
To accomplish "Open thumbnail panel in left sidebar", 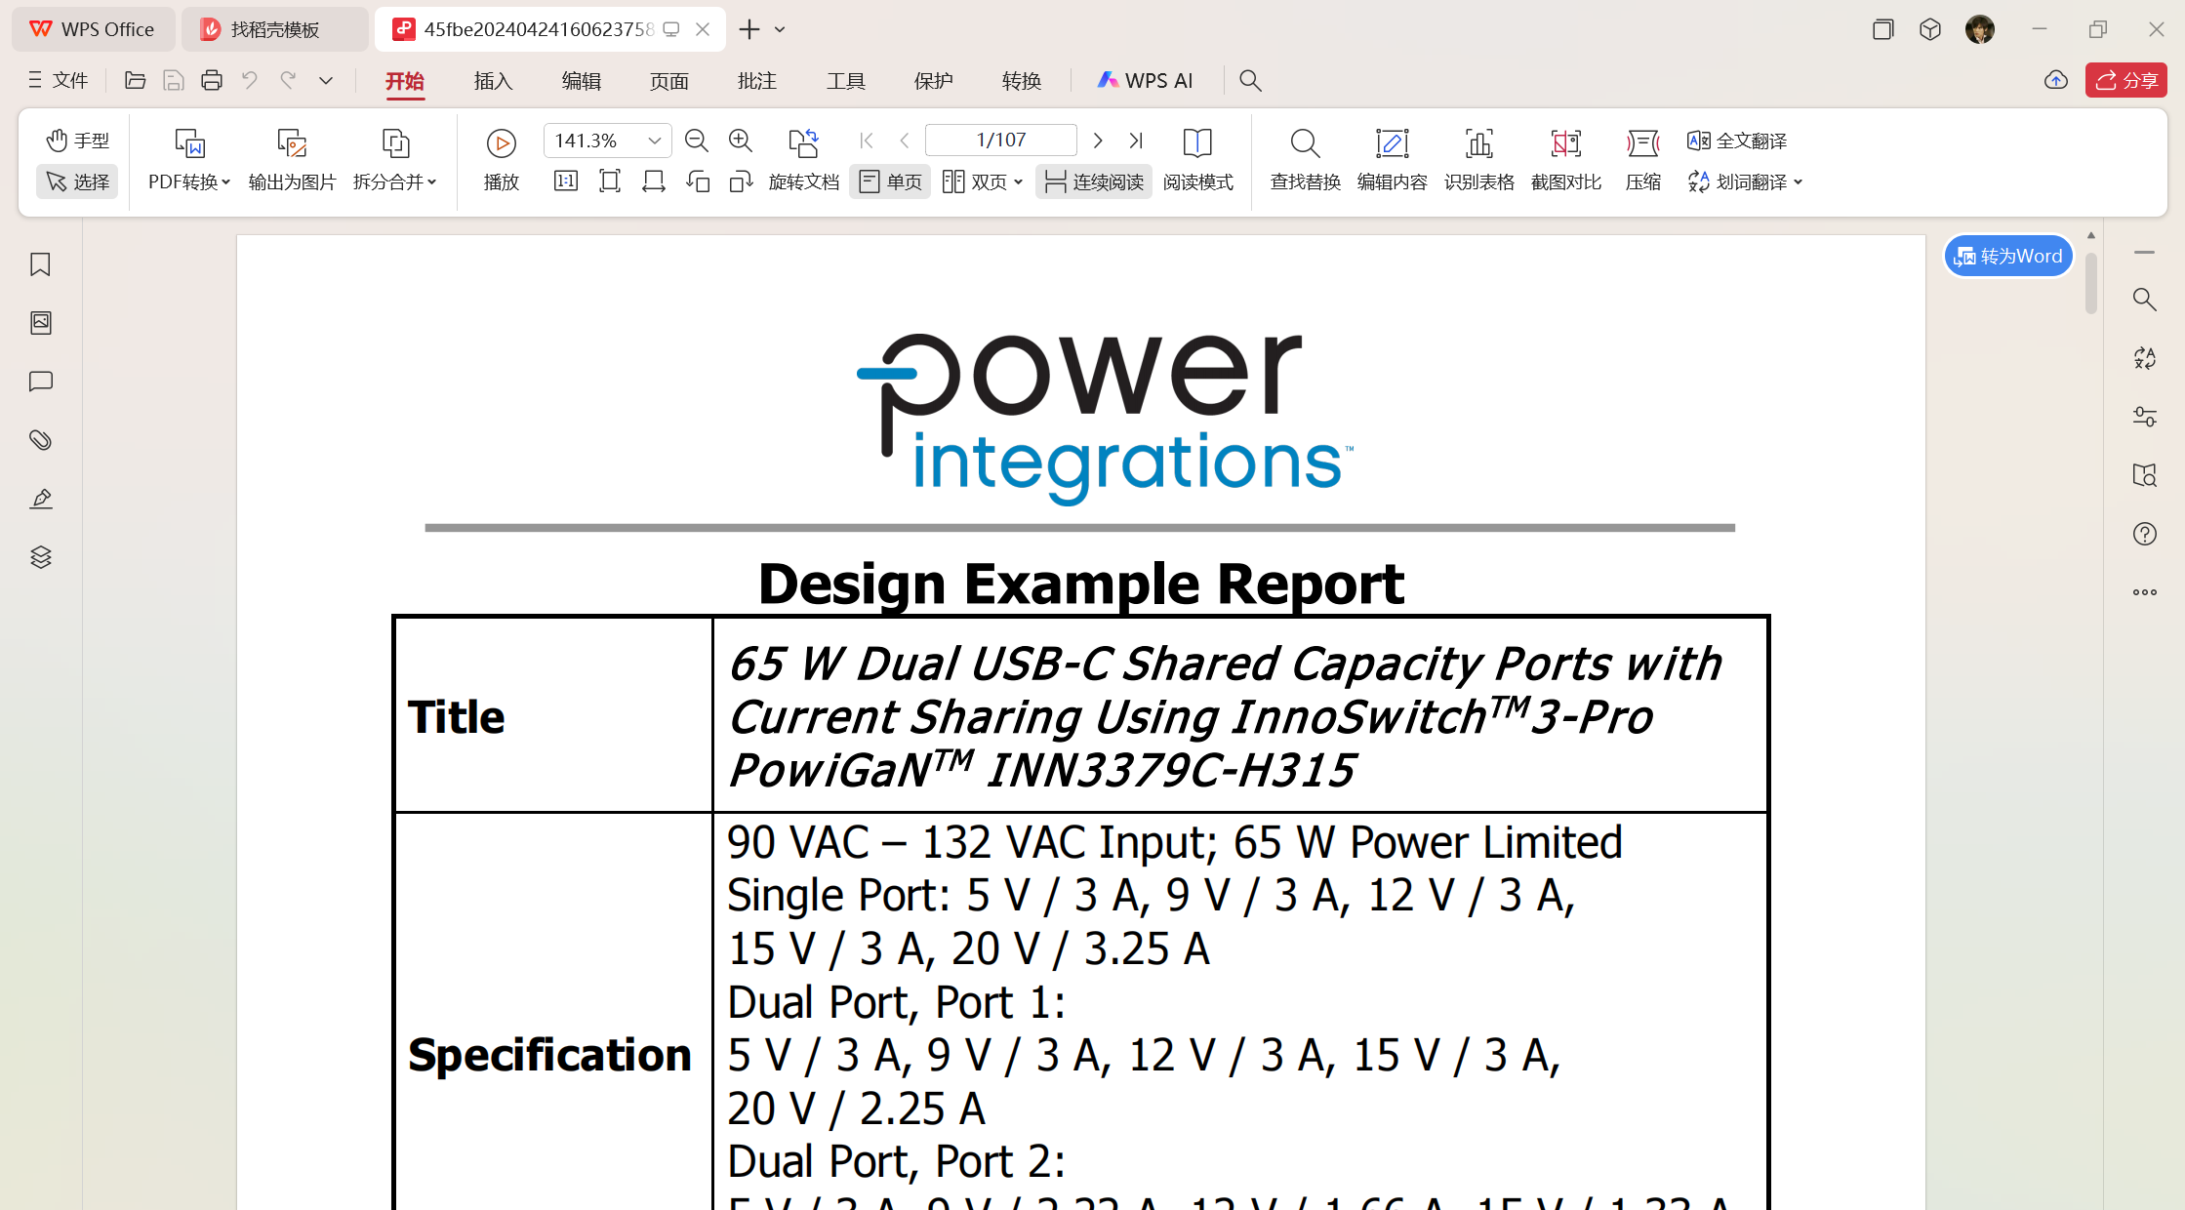I will pyautogui.click(x=40, y=323).
